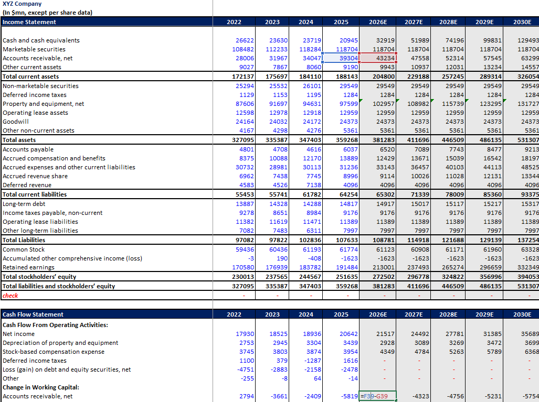Click the 2030E column header in Cash Flow Statement
Image resolution: width=539 pixels, height=402 pixels.
click(522, 314)
